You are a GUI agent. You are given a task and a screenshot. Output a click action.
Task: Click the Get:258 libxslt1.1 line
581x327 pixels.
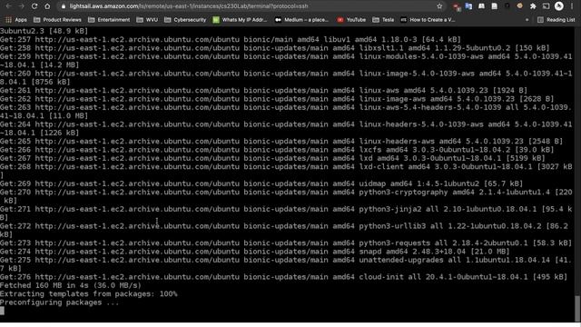tap(275, 48)
